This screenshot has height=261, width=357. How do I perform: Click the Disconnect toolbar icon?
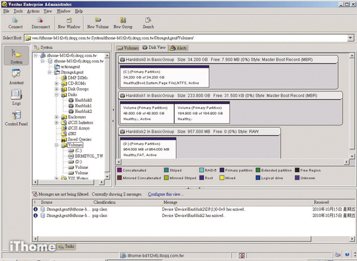click(x=40, y=23)
